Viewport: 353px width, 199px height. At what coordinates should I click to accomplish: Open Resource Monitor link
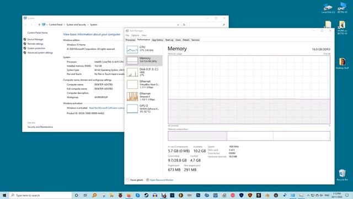click(162, 180)
